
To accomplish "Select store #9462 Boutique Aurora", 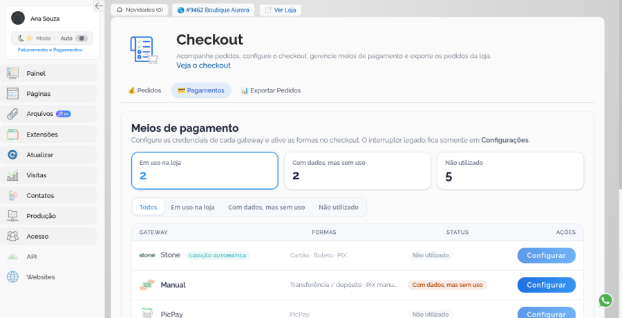I will point(214,10).
